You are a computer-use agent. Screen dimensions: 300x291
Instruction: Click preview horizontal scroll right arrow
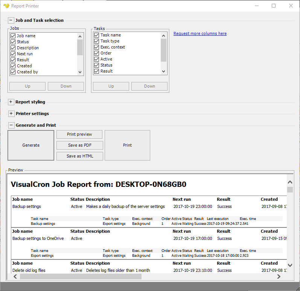pos(279,276)
